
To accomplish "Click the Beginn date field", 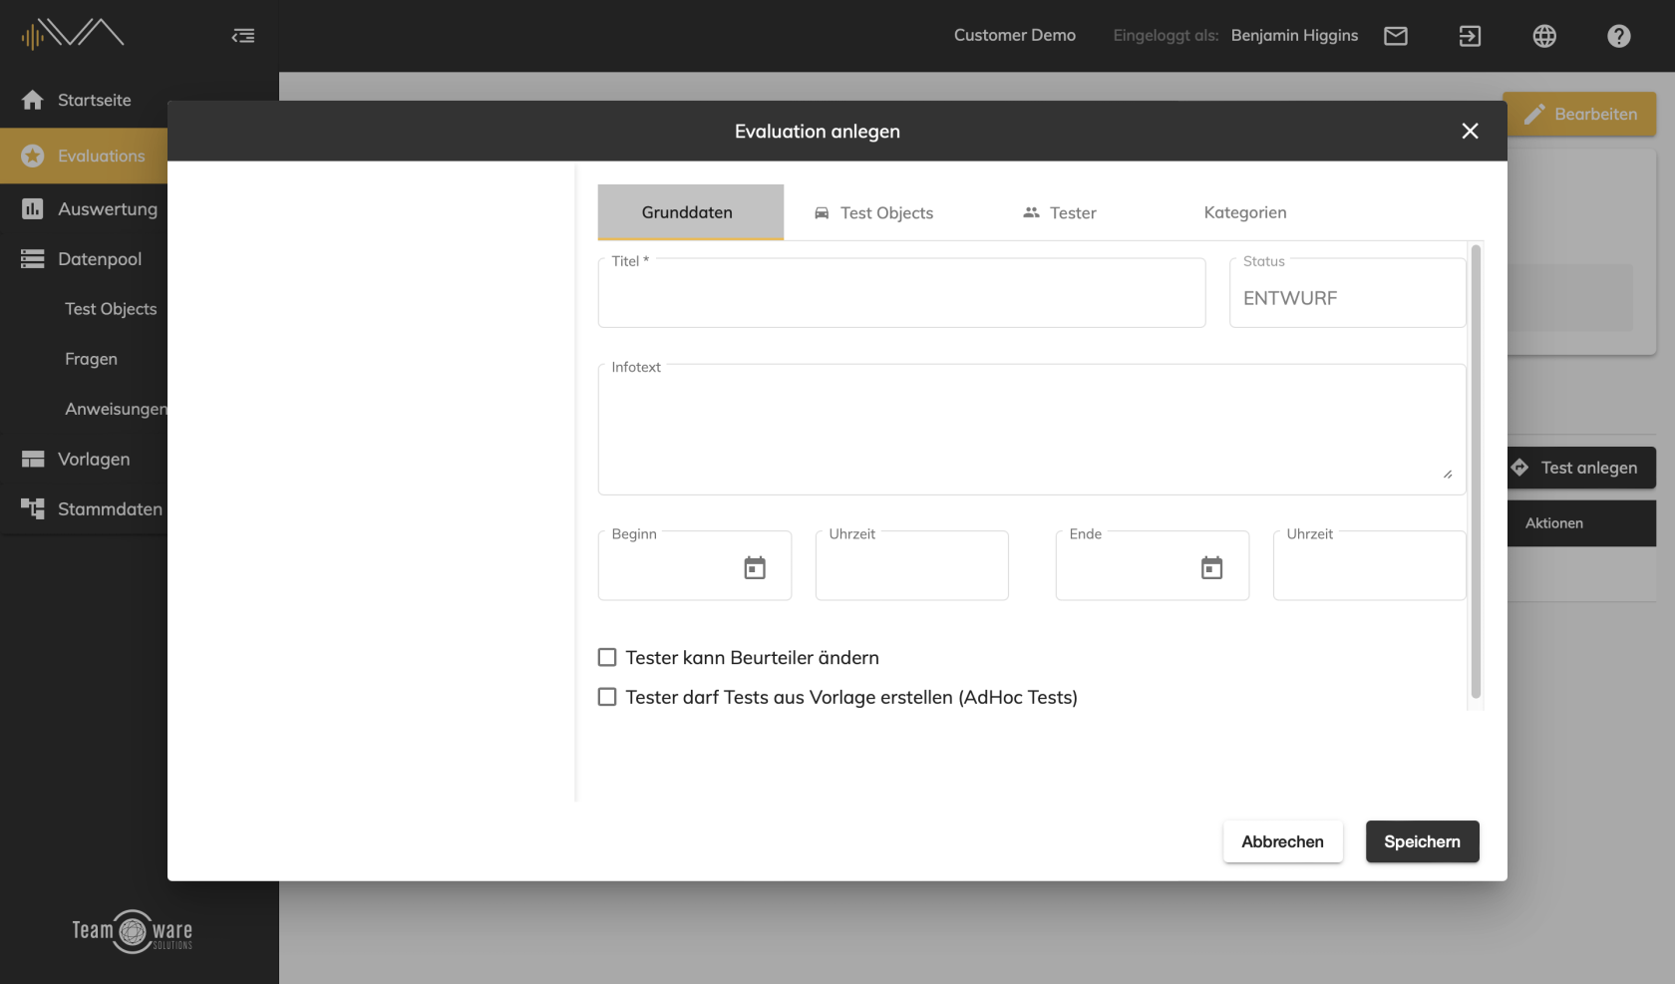I will [x=695, y=565].
